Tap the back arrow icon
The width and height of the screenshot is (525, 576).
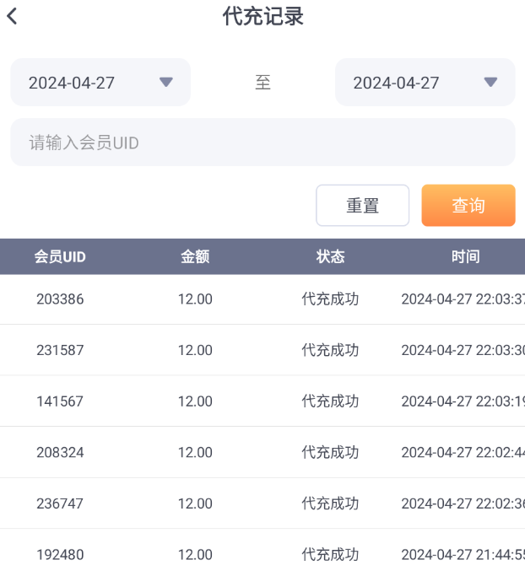coord(12,16)
